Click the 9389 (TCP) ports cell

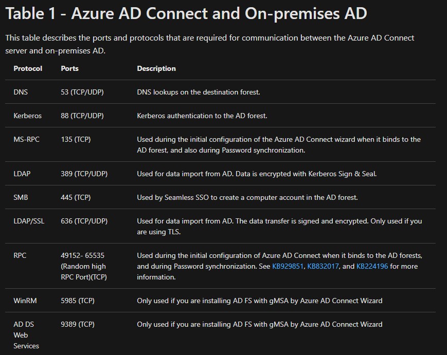pyautogui.click(x=78, y=325)
